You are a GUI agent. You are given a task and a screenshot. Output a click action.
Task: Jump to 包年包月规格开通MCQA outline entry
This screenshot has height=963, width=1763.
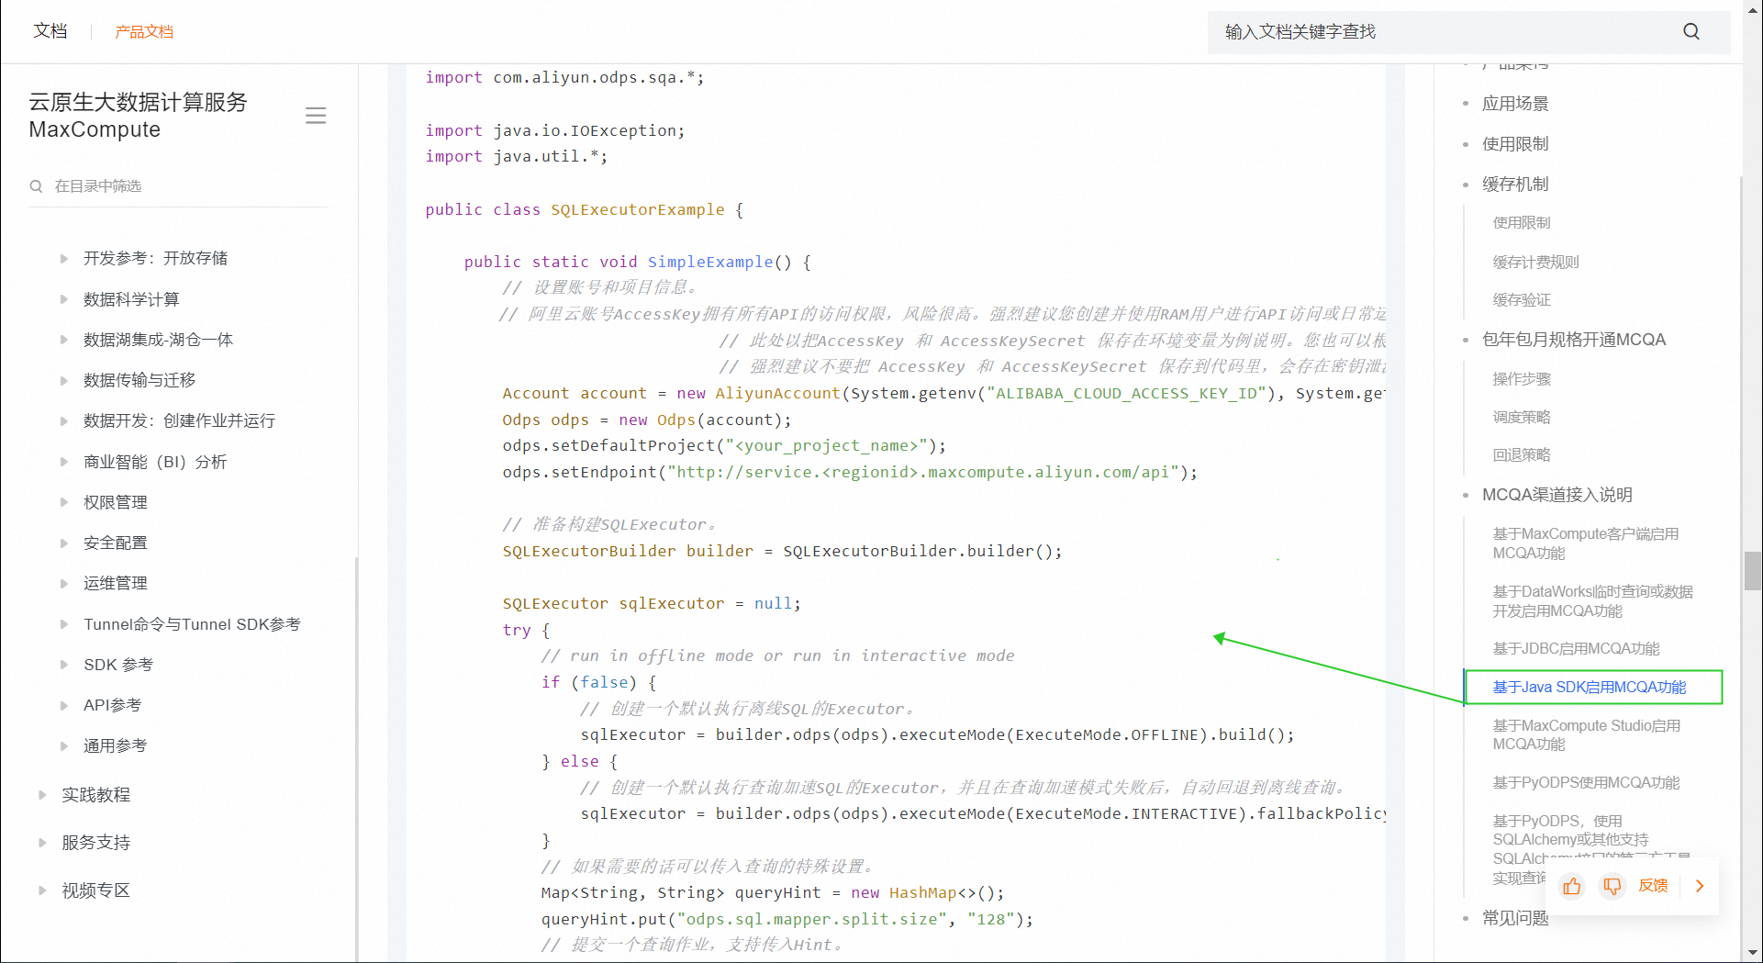[1574, 340]
